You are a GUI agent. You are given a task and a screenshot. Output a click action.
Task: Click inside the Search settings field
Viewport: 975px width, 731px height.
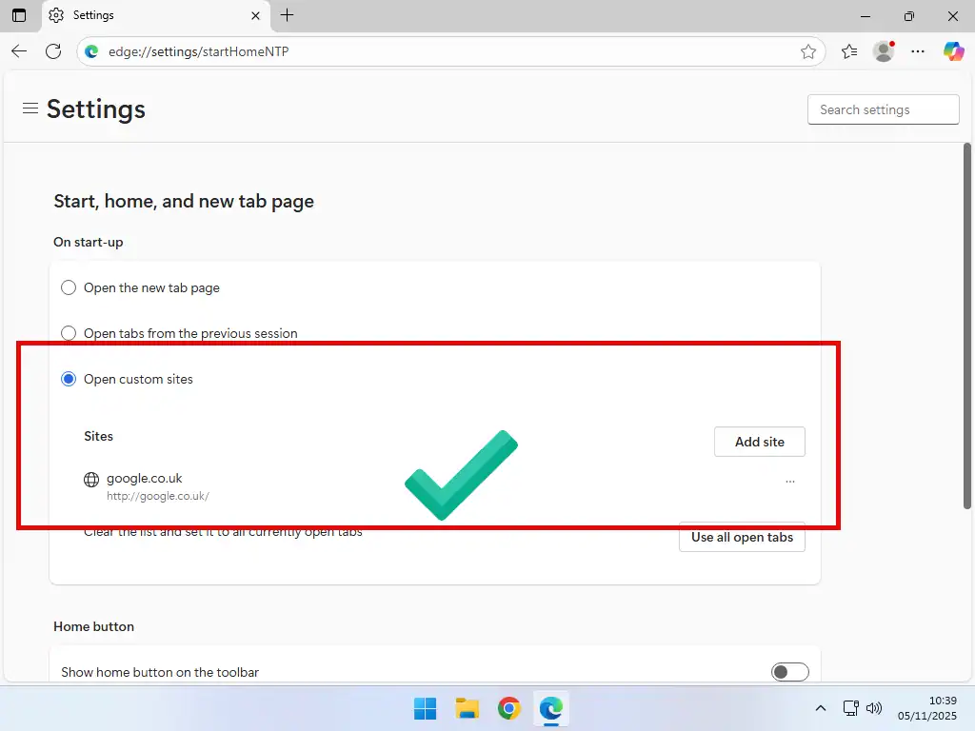click(883, 109)
